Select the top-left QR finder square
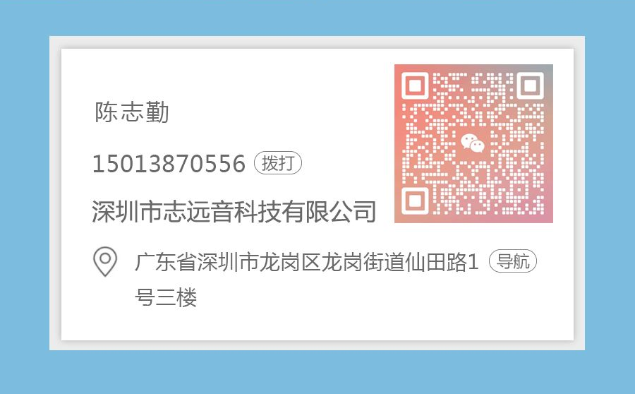This screenshot has height=394, width=635. (415, 85)
